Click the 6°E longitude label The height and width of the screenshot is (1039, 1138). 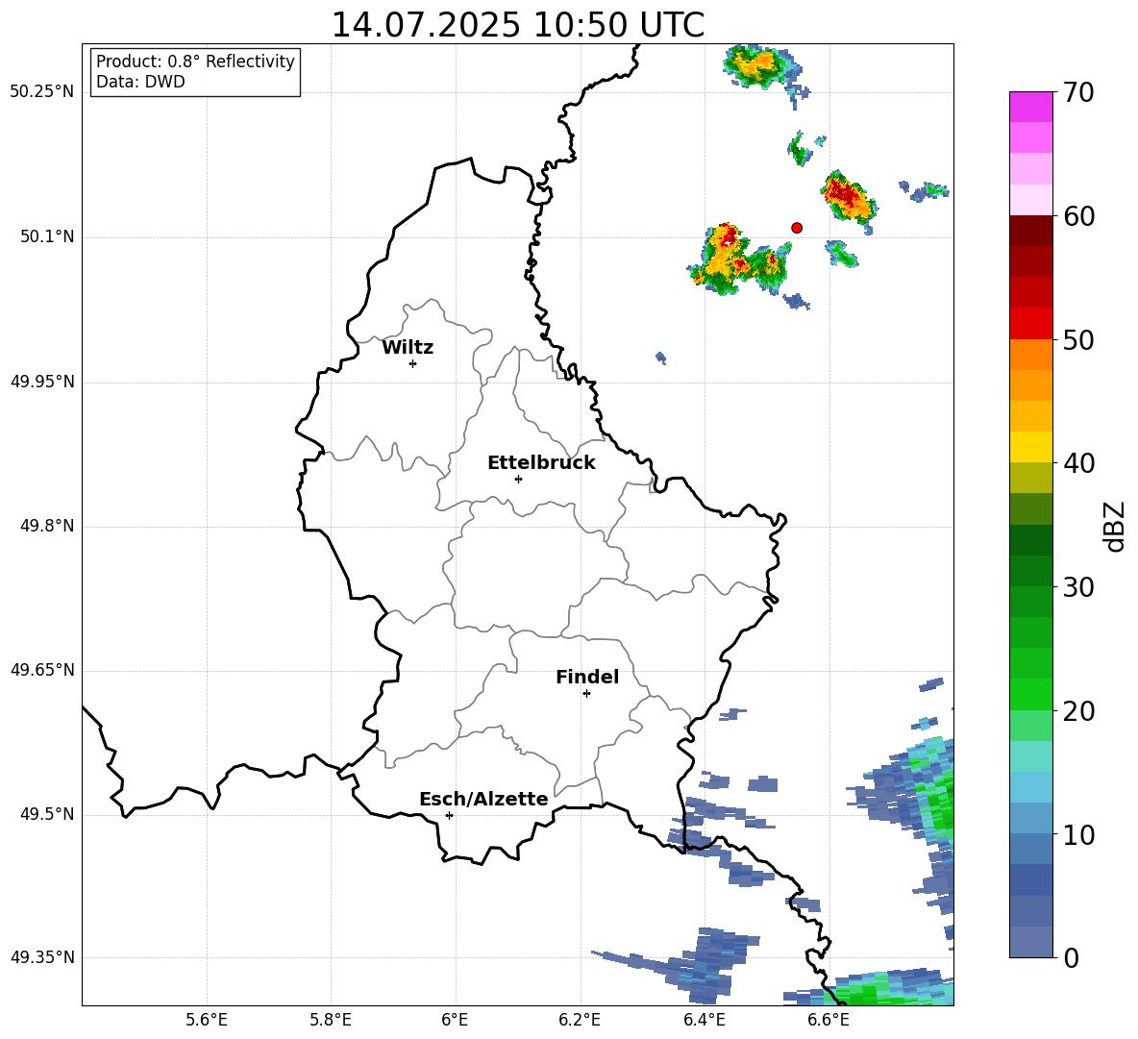click(455, 1020)
